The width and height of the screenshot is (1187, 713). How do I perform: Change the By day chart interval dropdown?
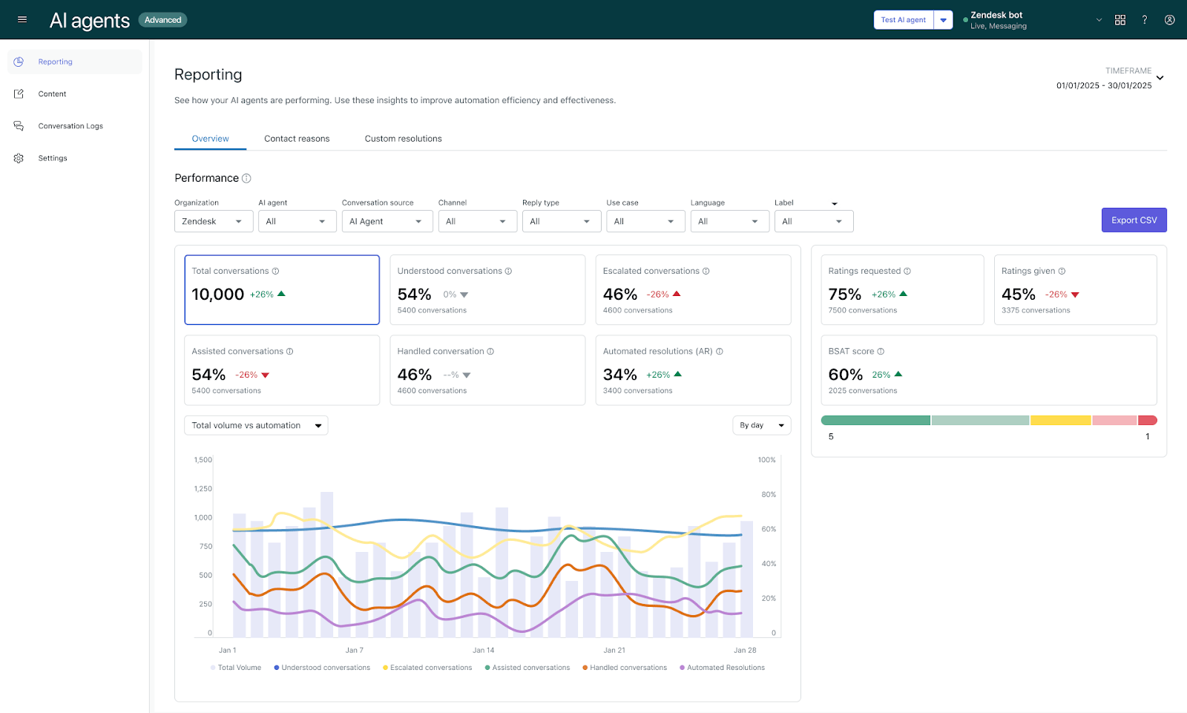[761, 425]
